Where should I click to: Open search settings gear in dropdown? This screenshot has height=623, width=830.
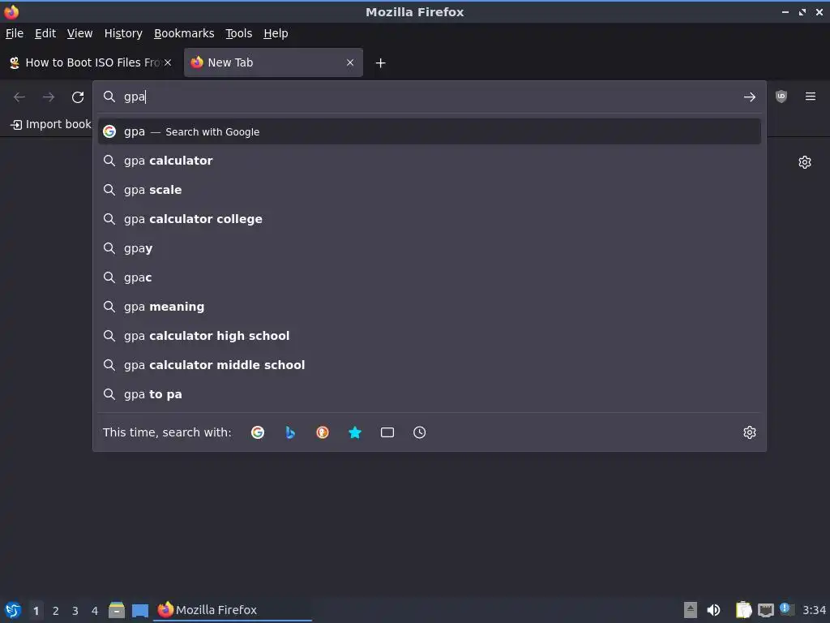click(749, 432)
